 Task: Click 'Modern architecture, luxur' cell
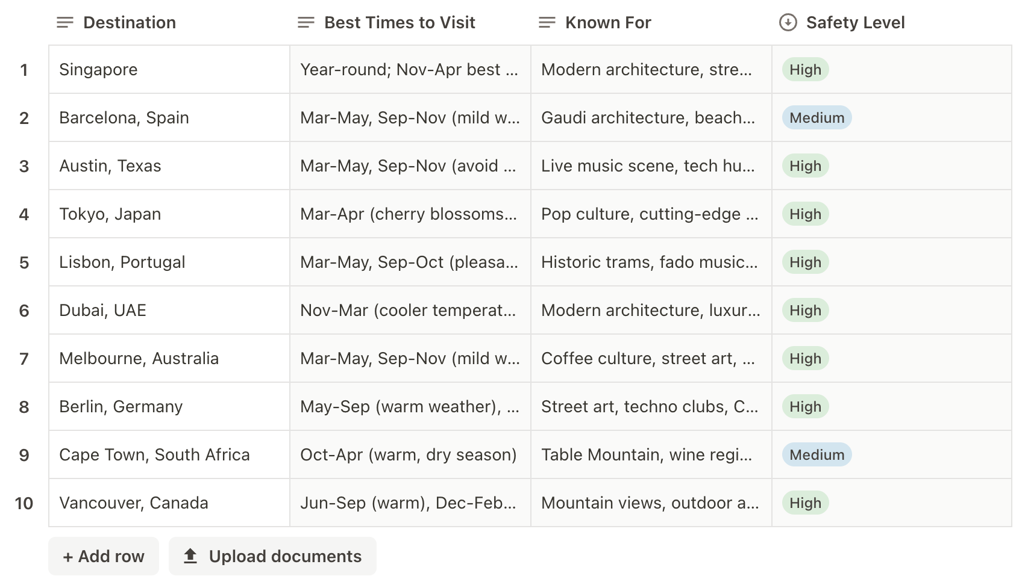click(651, 311)
